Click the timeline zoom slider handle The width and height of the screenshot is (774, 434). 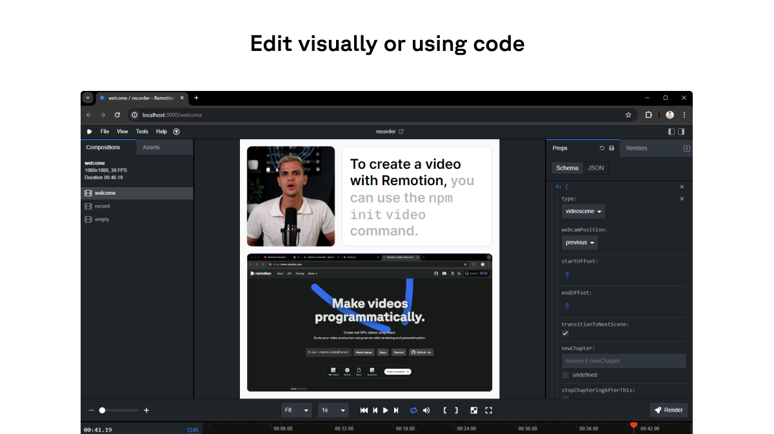click(x=102, y=410)
